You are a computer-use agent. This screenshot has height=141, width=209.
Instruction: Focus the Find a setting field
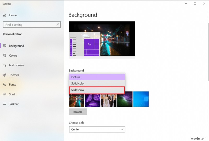coord(32,25)
